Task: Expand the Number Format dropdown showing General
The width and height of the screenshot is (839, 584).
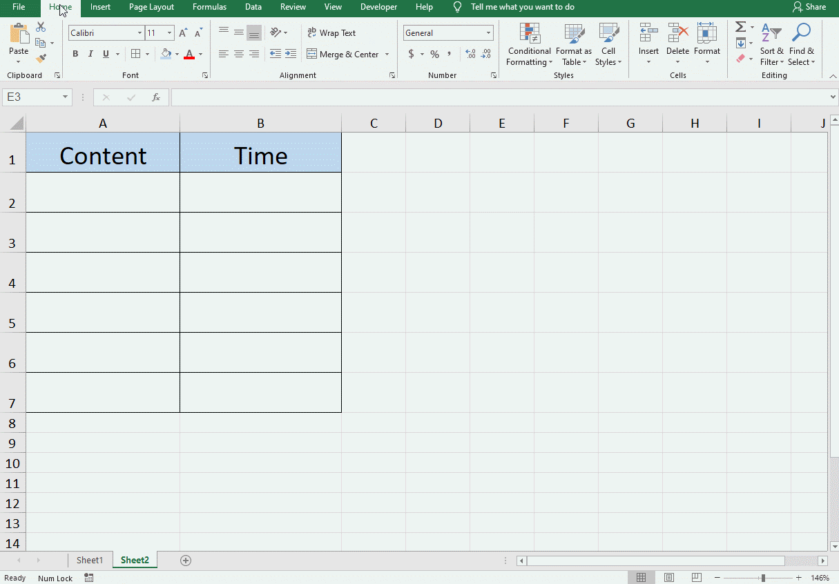Action: click(x=488, y=32)
